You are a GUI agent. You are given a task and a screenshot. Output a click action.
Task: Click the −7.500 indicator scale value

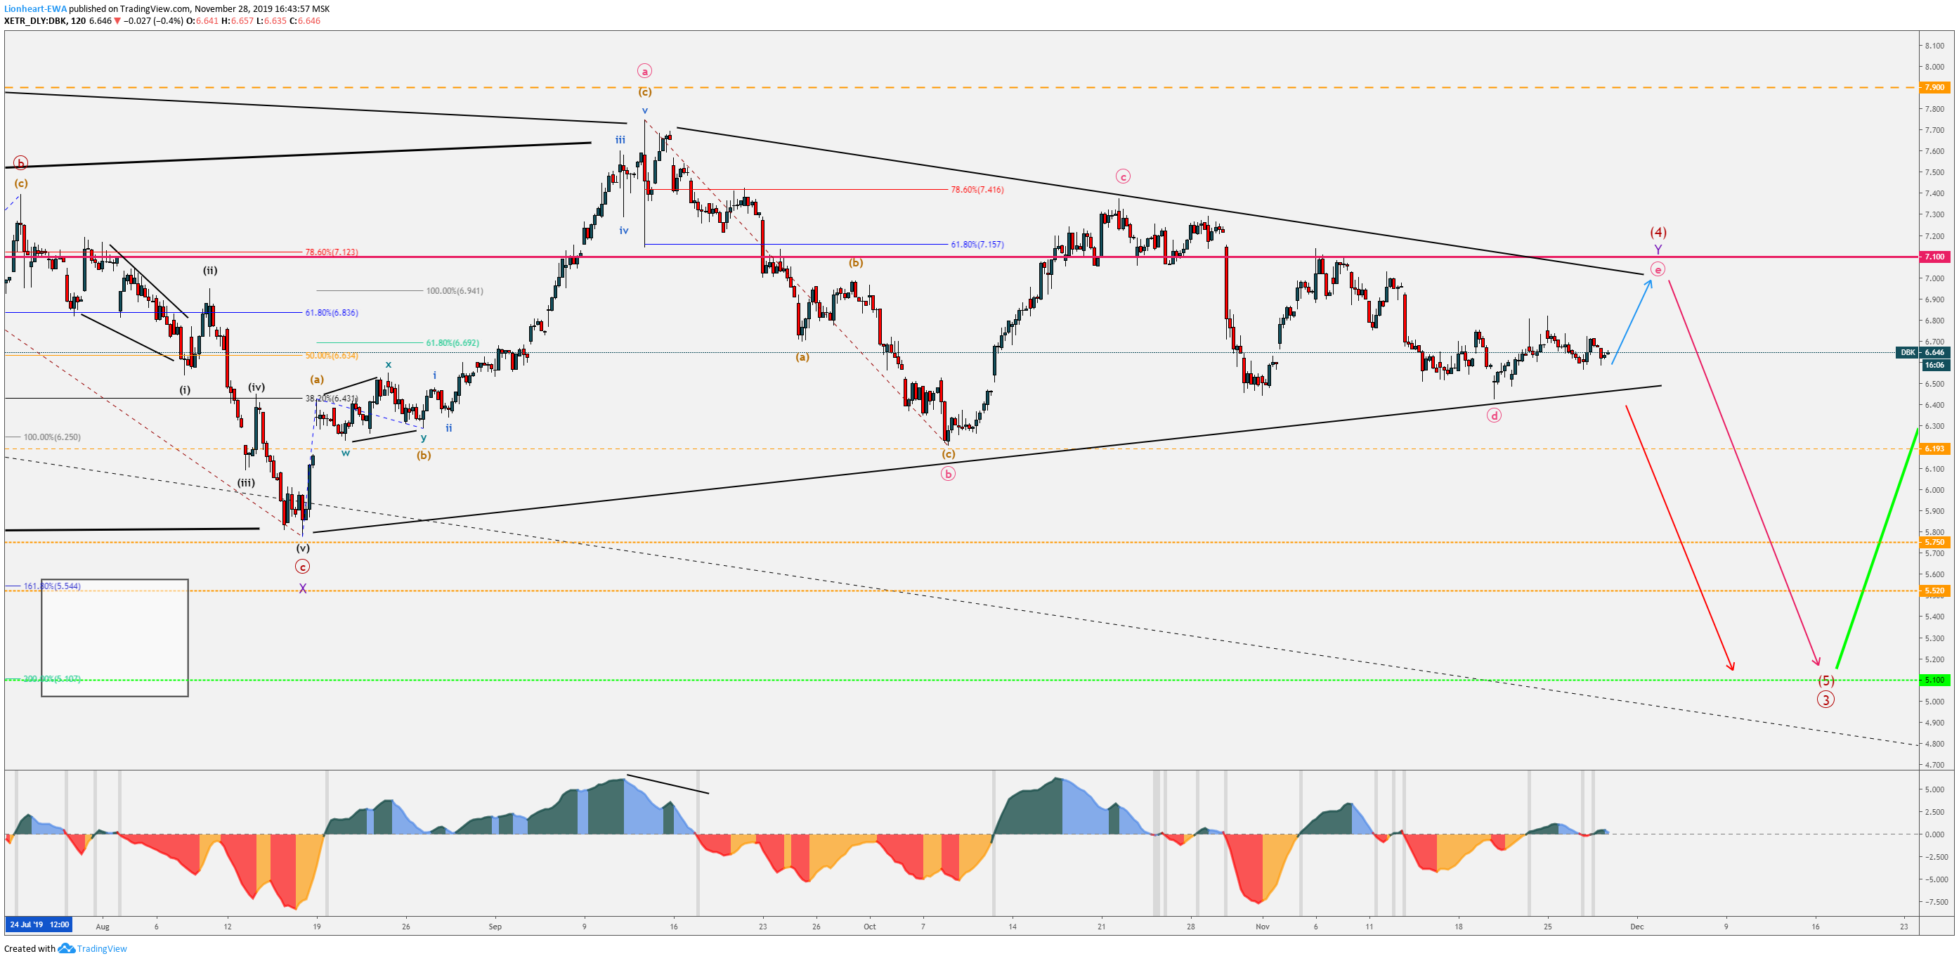tap(1935, 902)
